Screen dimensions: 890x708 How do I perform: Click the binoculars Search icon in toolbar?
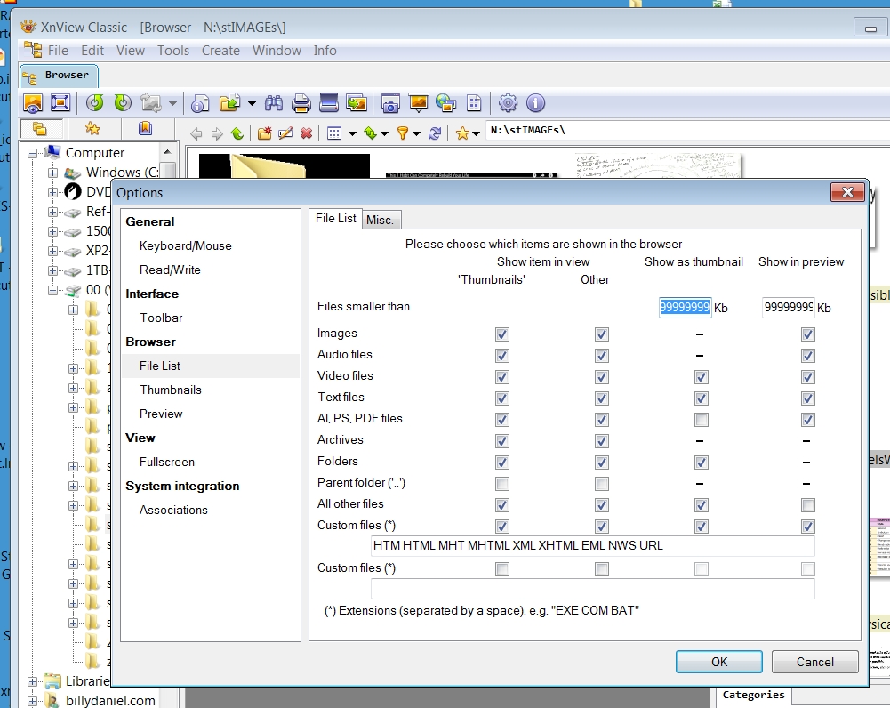(274, 103)
